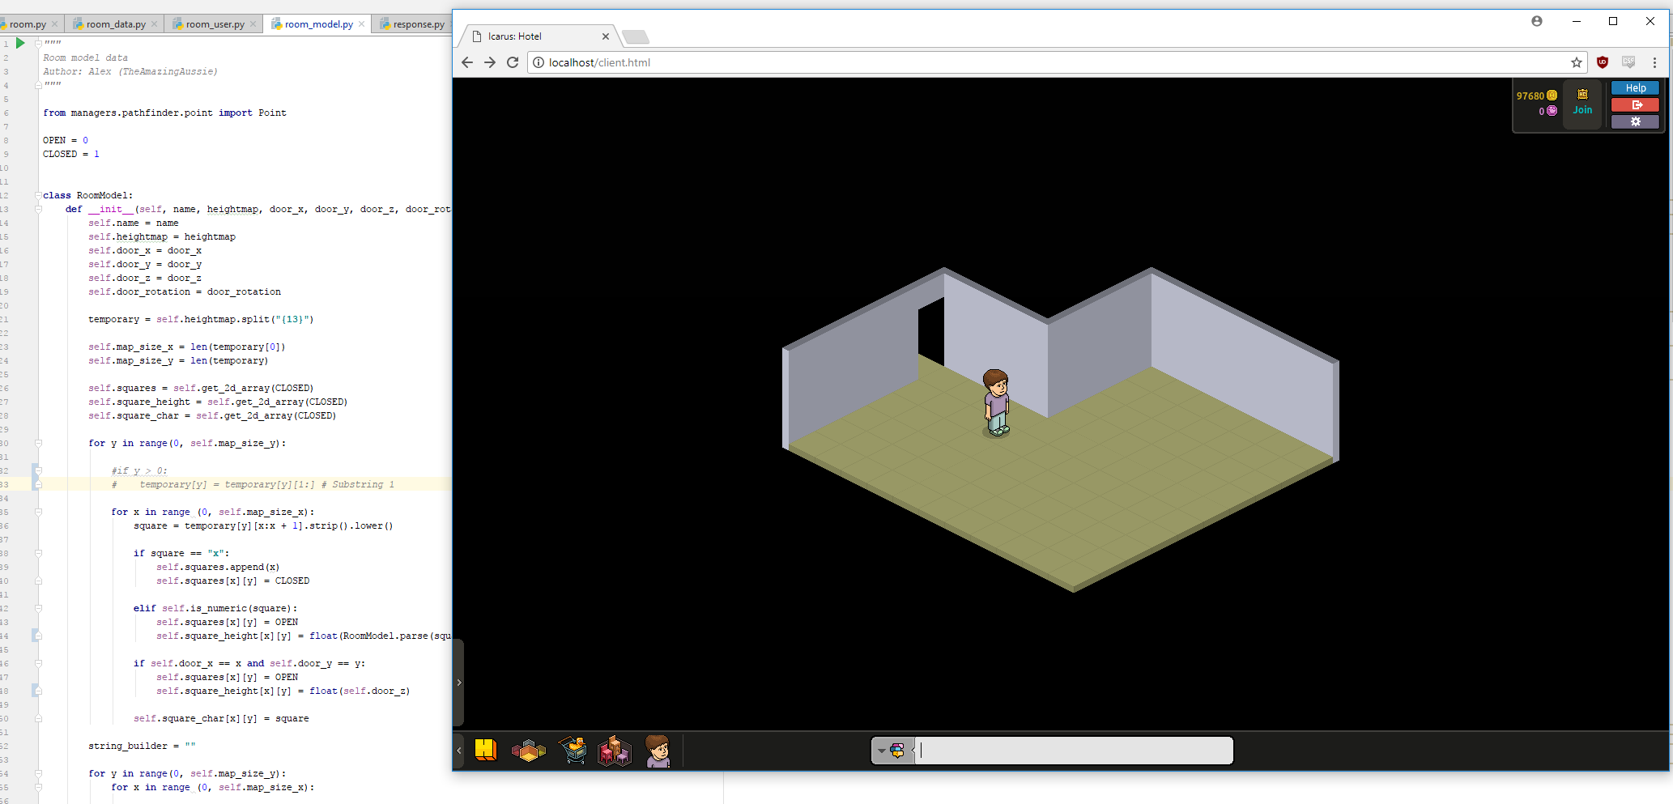Close the room_user.py editor tab
The width and height of the screenshot is (1673, 804).
253,24
